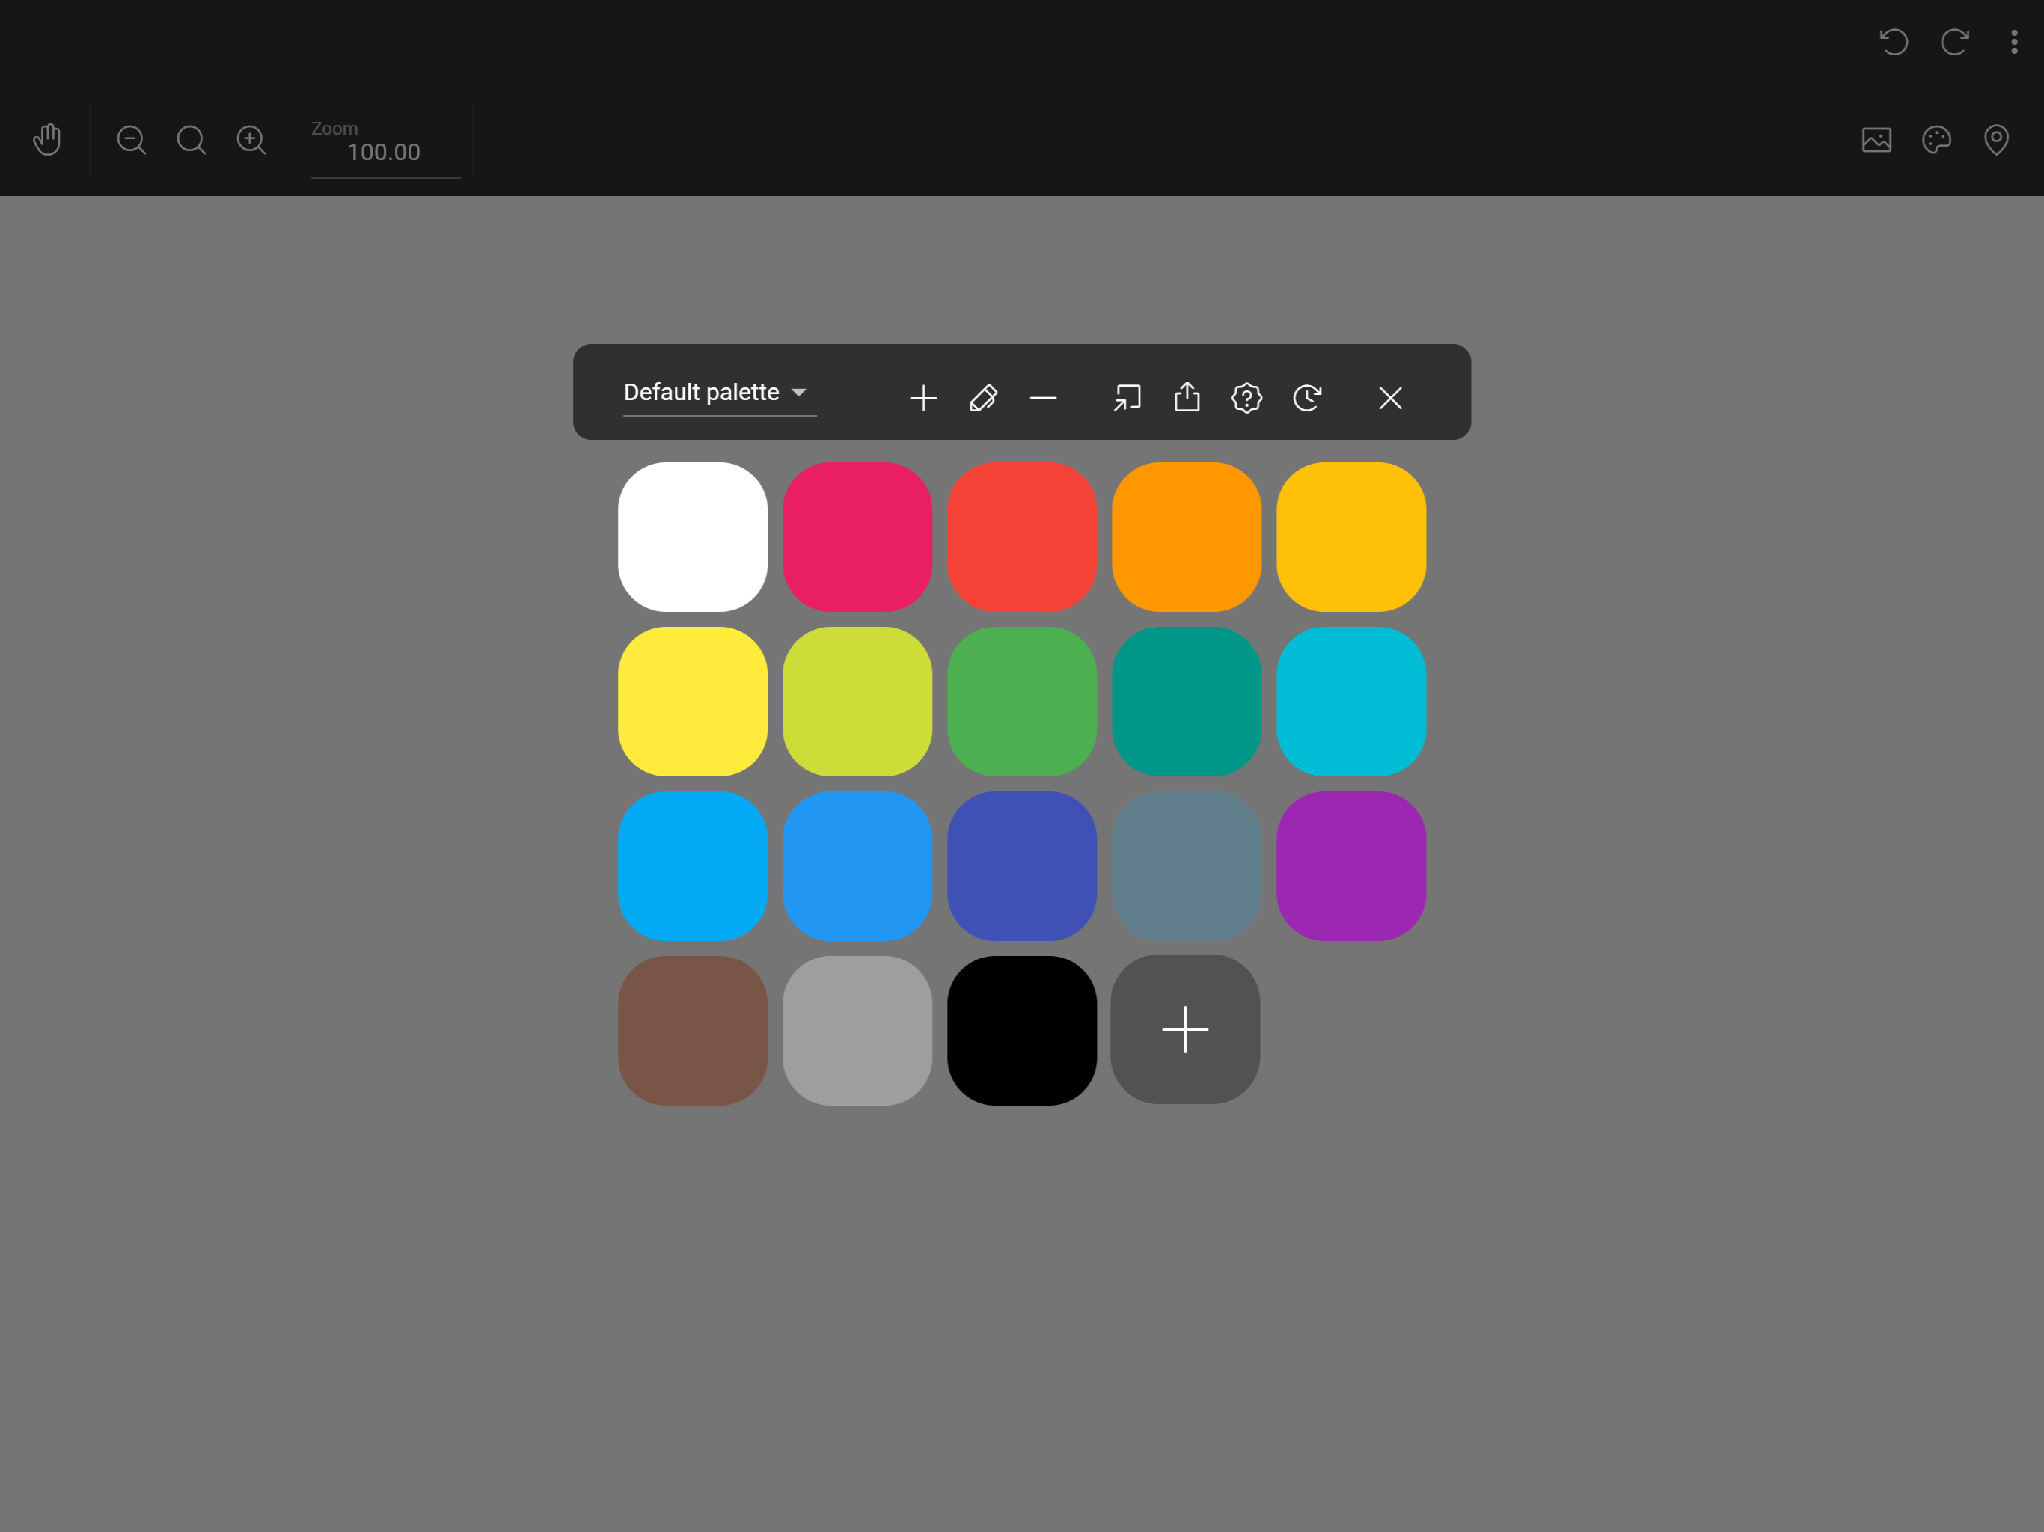Viewport: 2044px width, 1532px height.
Task: Open the Default palette dropdown
Action: click(720, 393)
